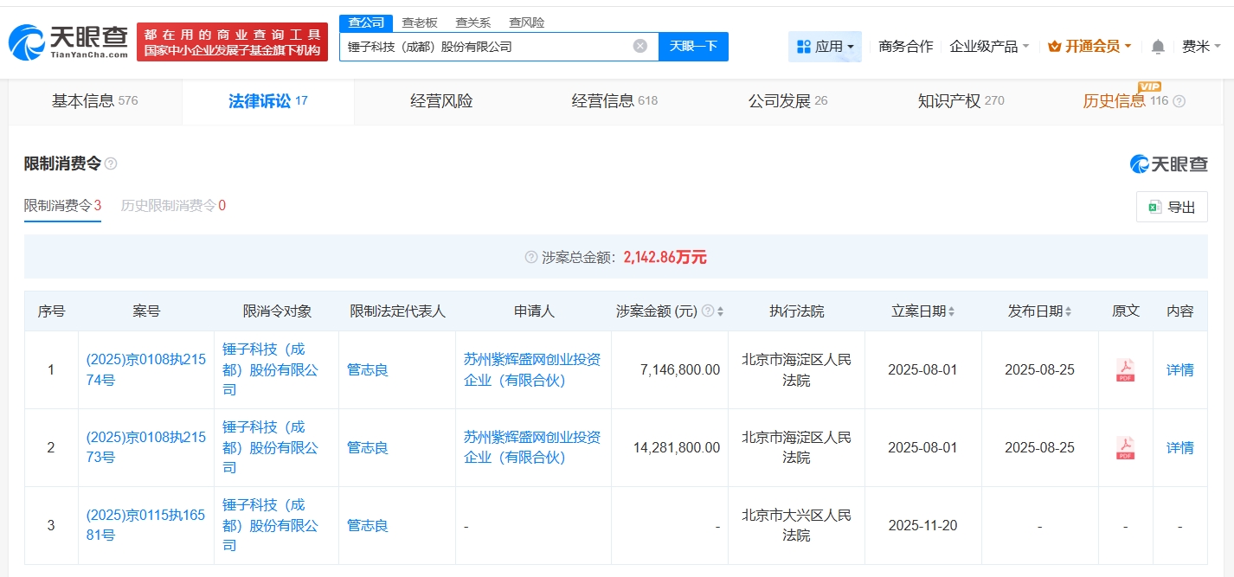Sort table by 发布日期
Viewport: 1234px width, 577px height.
(1068, 311)
